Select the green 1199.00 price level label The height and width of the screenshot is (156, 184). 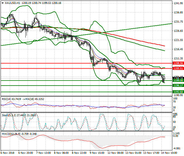(x=178, y=81)
